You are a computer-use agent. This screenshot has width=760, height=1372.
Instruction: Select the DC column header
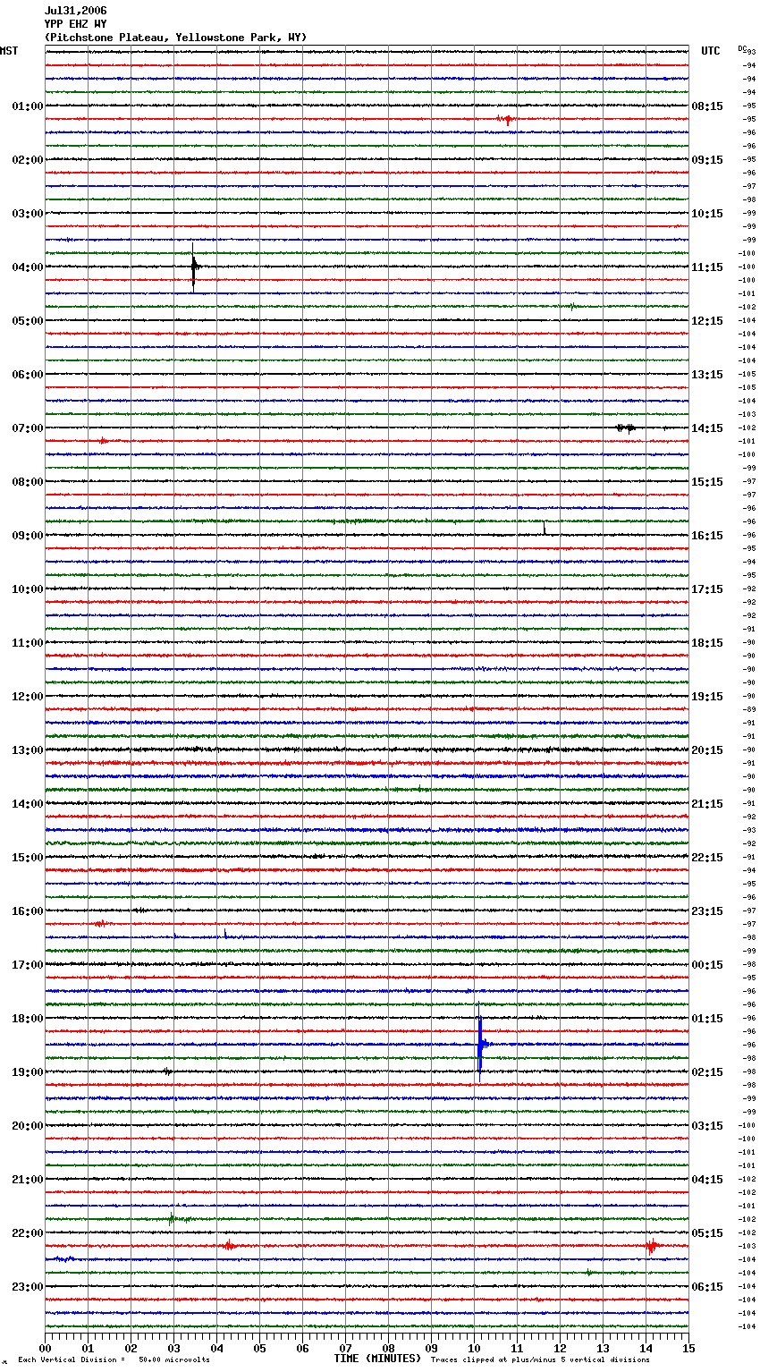[742, 48]
